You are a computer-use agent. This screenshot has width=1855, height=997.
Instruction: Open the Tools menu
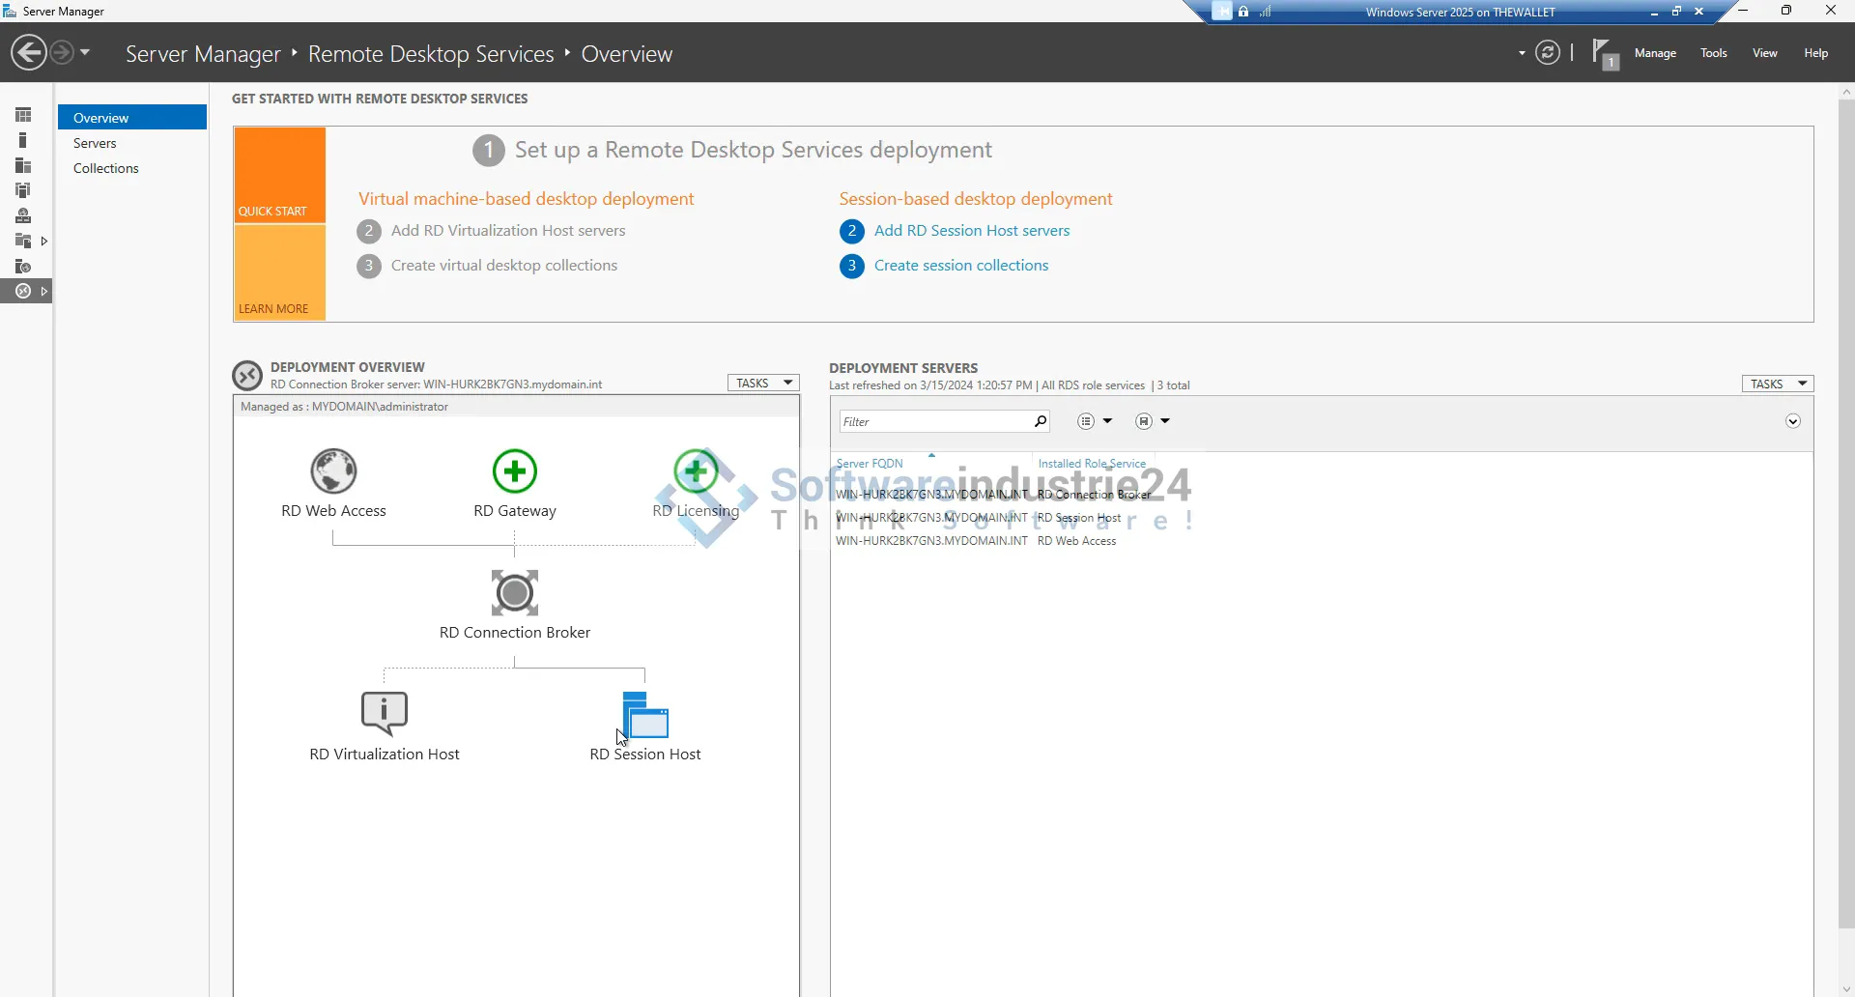coord(1713,53)
